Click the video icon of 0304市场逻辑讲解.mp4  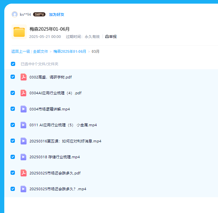23,109
